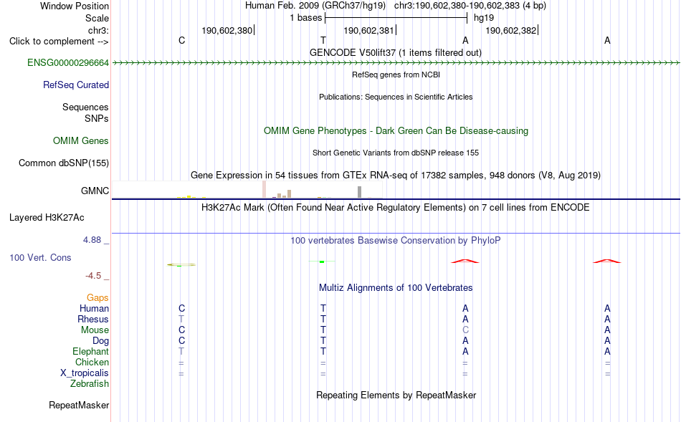Click the Chicken species label

[x=92, y=362]
